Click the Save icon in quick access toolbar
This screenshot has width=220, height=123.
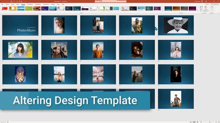point(11,1)
